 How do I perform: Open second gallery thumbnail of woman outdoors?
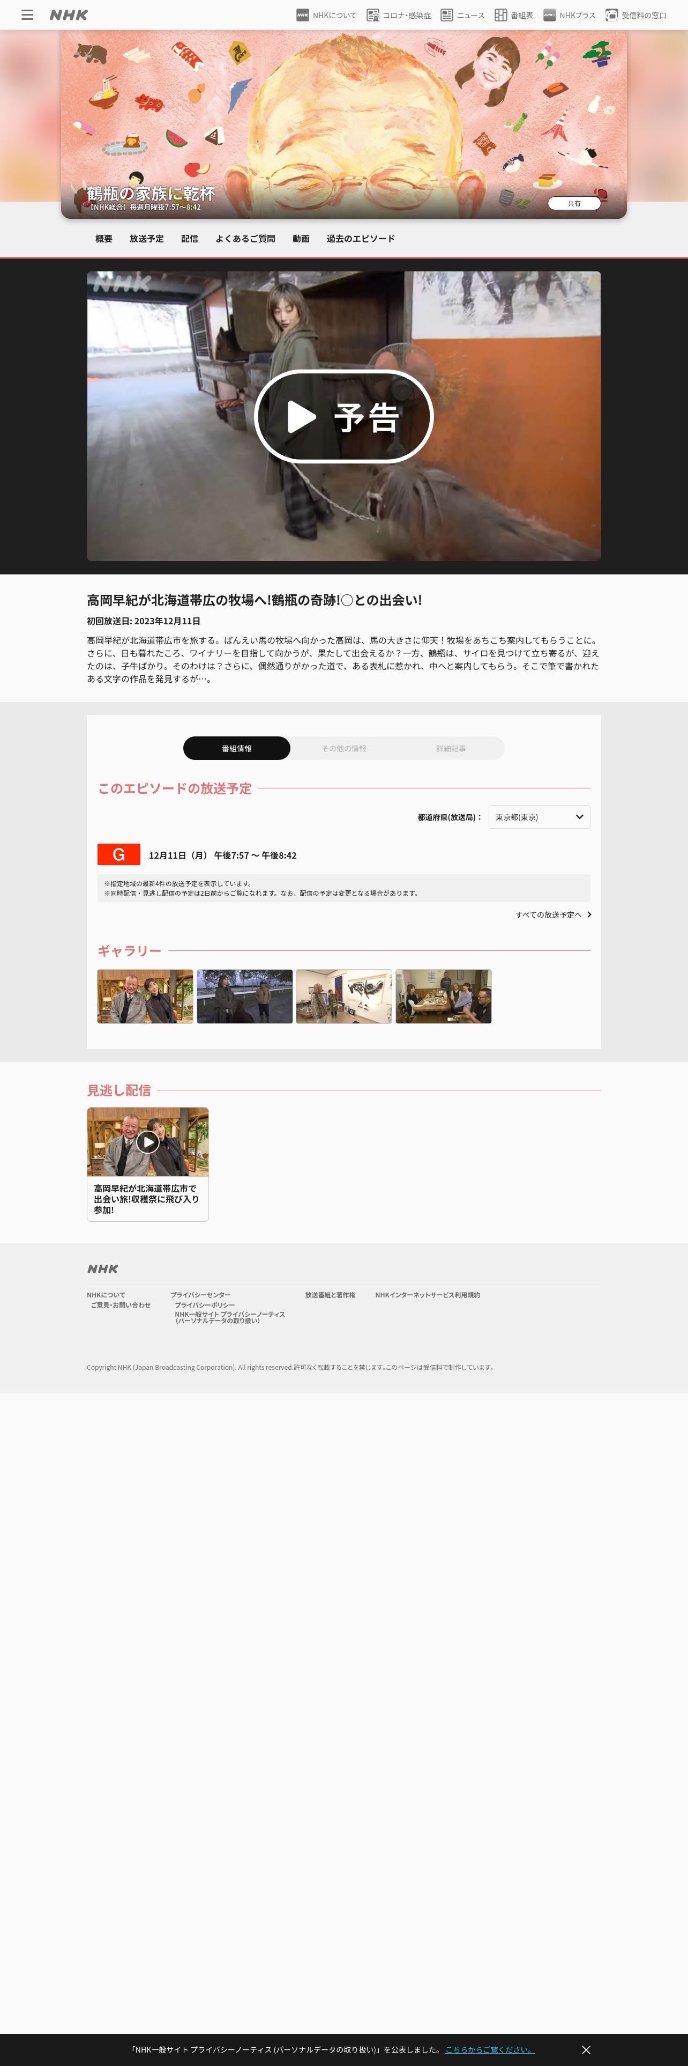pos(244,997)
